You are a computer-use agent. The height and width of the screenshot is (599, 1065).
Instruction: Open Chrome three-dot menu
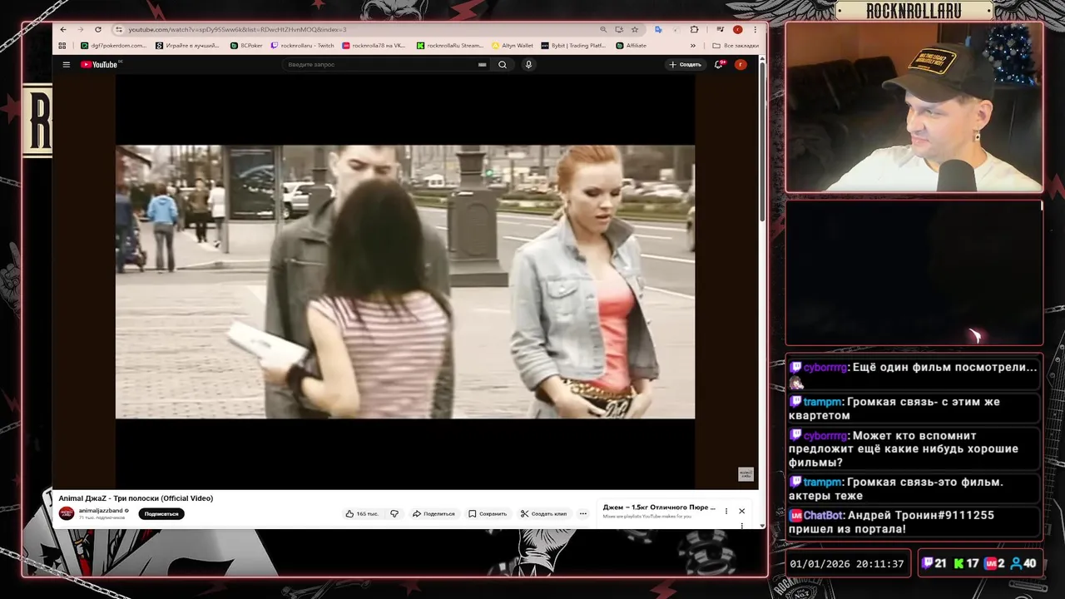click(755, 29)
